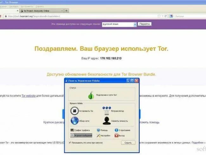Open the relay setup (Ретранслятор) icon
Image resolution: width=206 pixels, height=155 pixels.
pyautogui.click(x=106, y=110)
